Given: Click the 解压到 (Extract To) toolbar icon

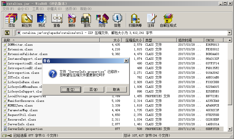Looking at the screenshot, I should coord(27,20).
